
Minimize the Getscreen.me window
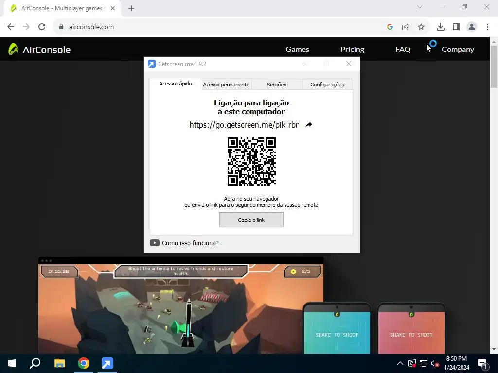304,64
